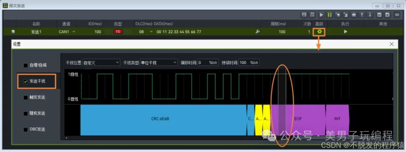Open the hamburger menu in toolbar
Screen dimensions: 406x152
(x=397, y=15)
